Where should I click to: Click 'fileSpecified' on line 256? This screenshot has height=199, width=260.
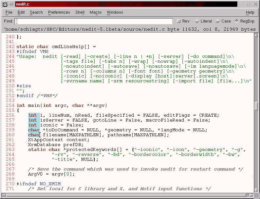coord(115,115)
